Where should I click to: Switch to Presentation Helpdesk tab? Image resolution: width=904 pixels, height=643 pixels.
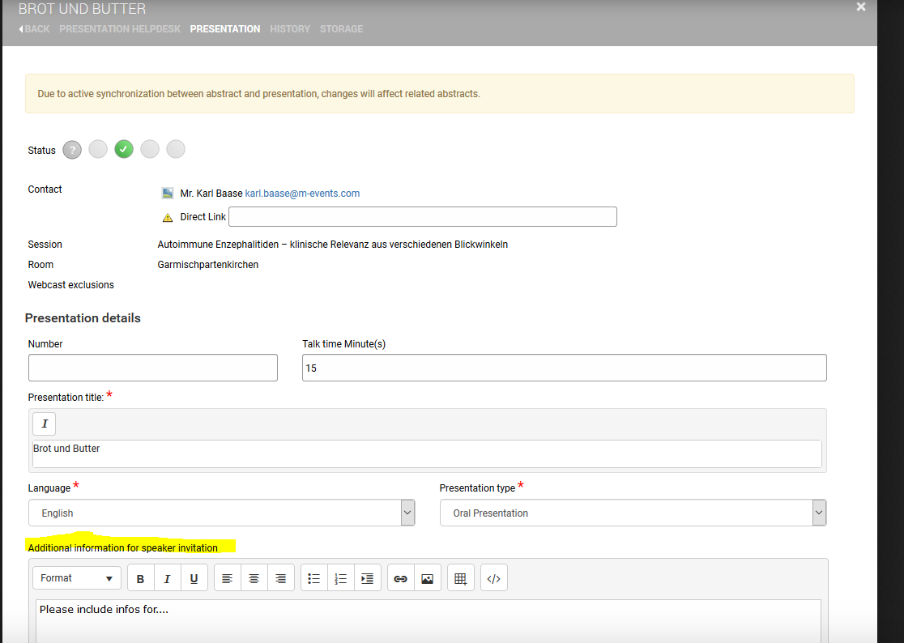pos(120,29)
